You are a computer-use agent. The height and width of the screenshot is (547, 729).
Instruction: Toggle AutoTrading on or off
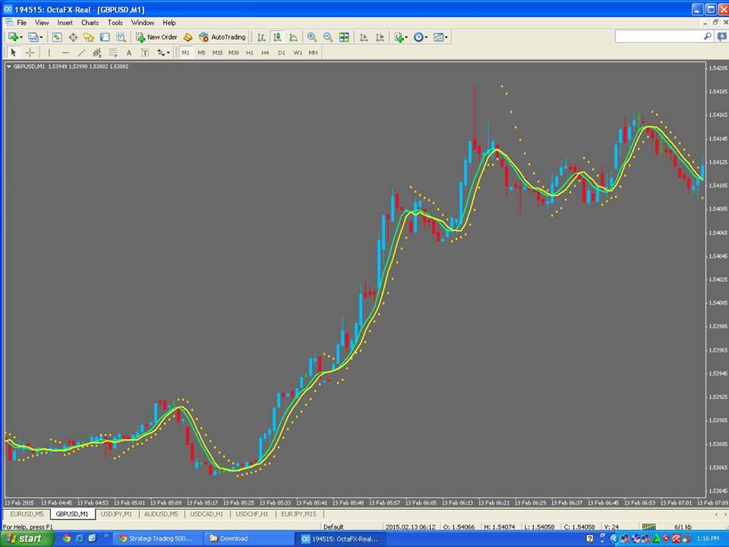[222, 37]
